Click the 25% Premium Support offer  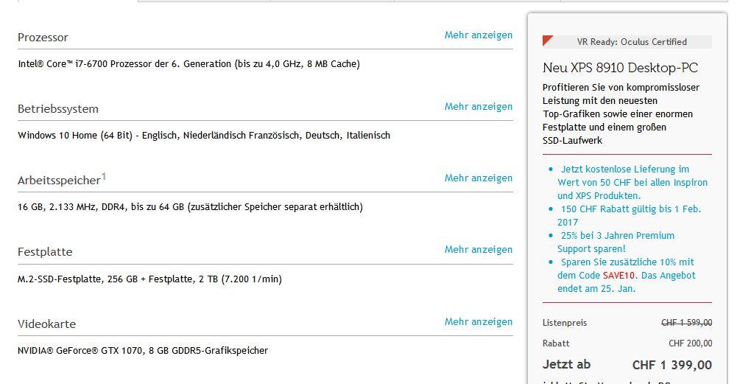pyautogui.click(x=617, y=242)
